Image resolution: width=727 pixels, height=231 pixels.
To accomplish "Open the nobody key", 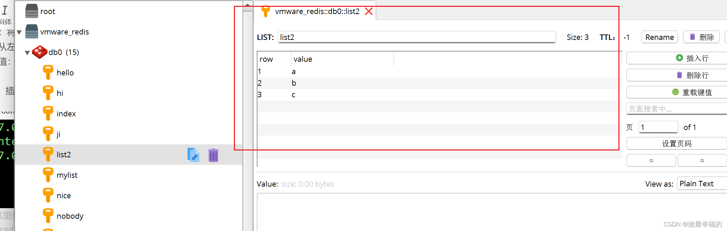I will pos(70,216).
